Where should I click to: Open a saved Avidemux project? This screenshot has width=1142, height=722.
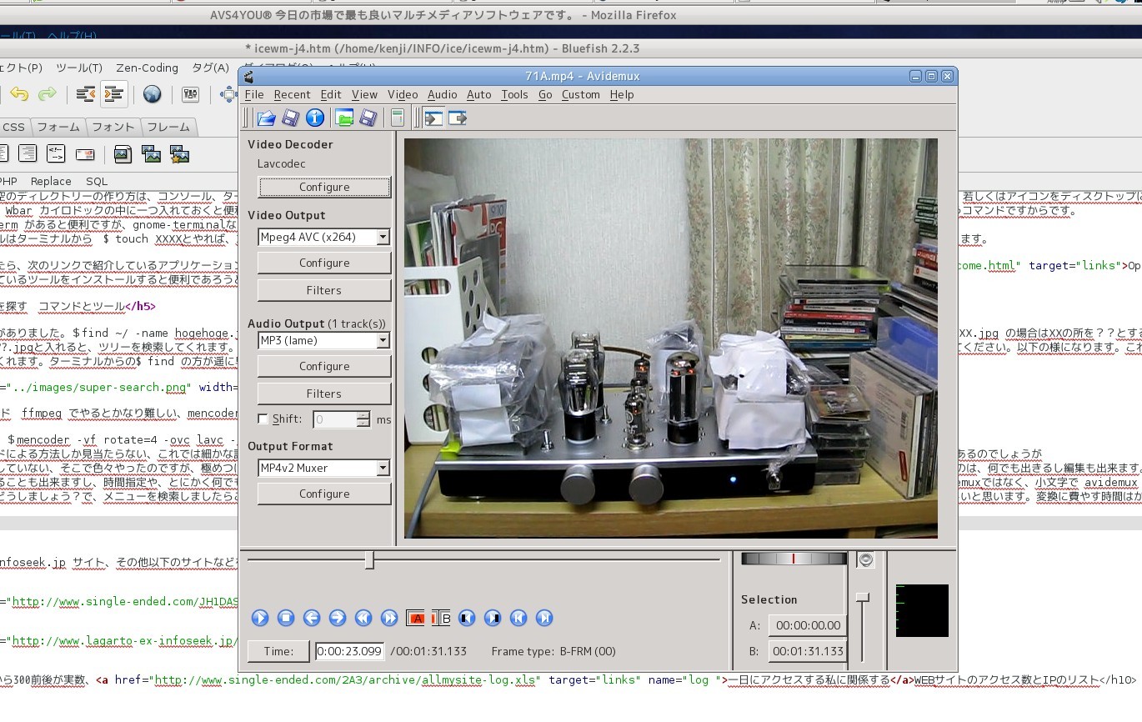pyautogui.click(x=344, y=118)
